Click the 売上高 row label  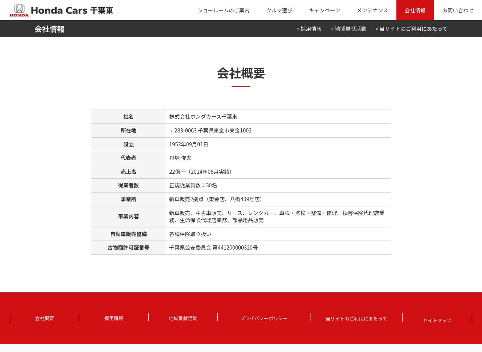pyautogui.click(x=128, y=172)
